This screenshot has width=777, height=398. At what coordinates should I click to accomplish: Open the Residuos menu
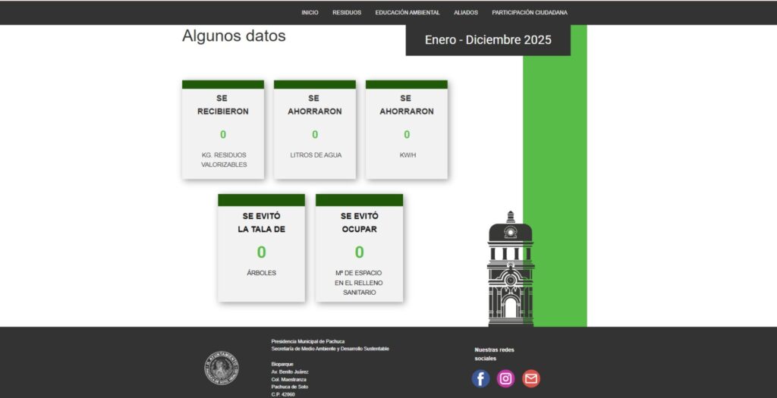347,12
